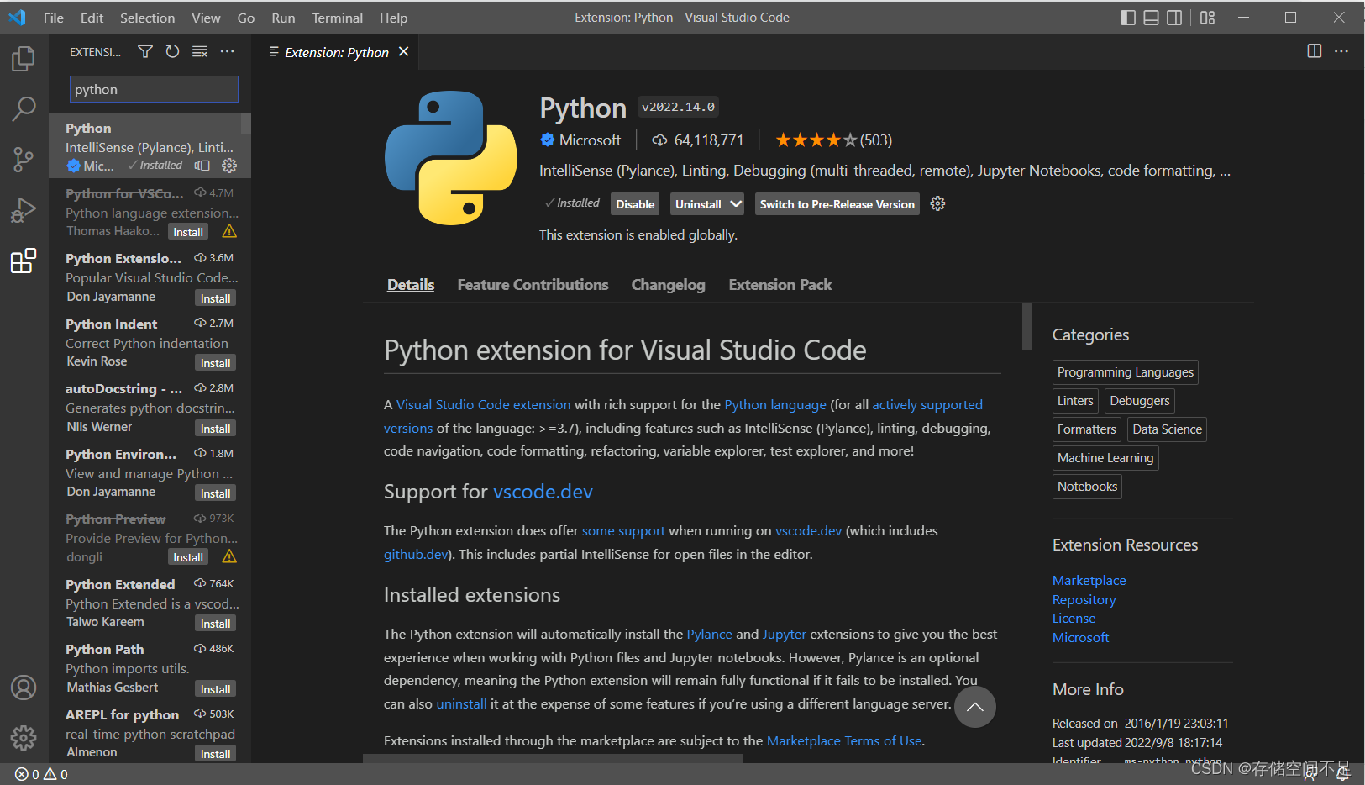Open the Source Control view
Viewport: 1365px width, 785px height.
(24, 160)
